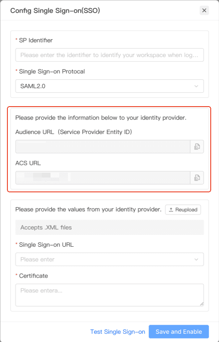Click the Certificate field label
The height and width of the screenshot is (342, 219).
click(x=34, y=276)
